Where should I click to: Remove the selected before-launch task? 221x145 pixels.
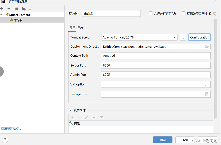(x=80, y=117)
